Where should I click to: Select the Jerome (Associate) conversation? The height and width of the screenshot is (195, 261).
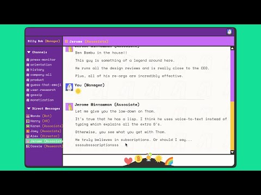[44, 141]
